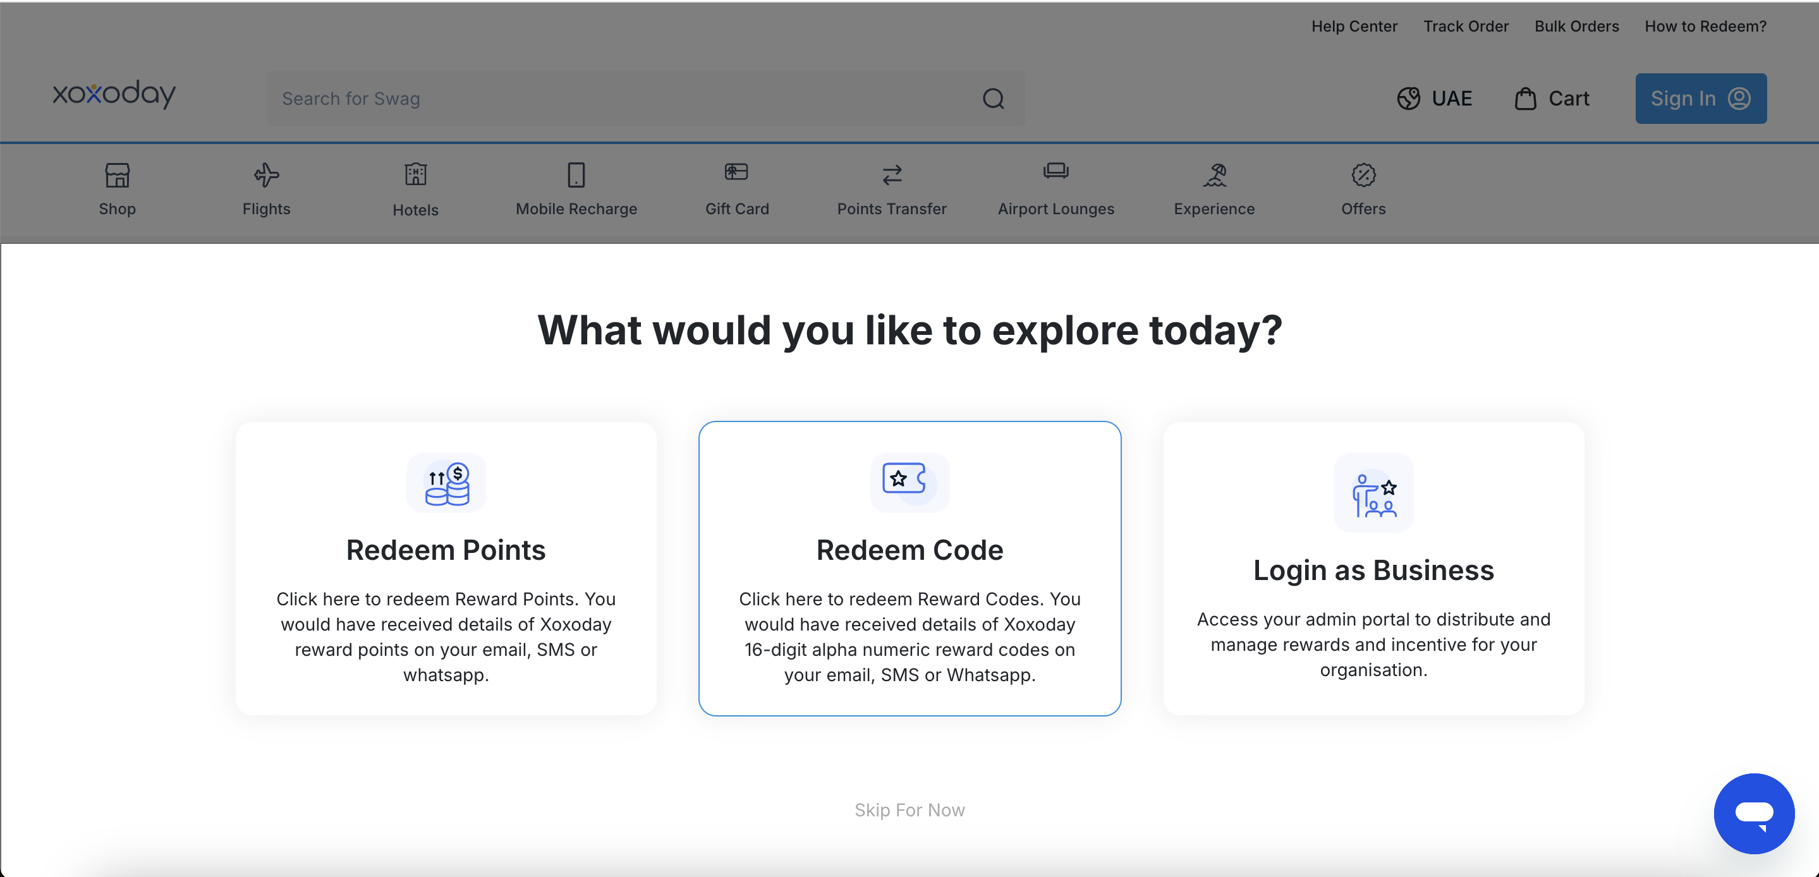Viewport: 1819px width, 877px height.
Task: Open the Airport Lounges sofa icon
Action: [1056, 172]
